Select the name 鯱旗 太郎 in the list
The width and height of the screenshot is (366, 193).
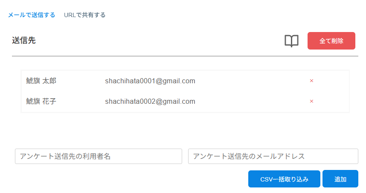pos(41,81)
